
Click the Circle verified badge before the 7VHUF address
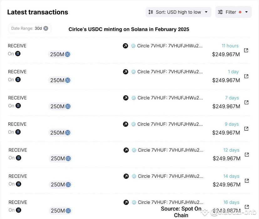[x=133, y=46]
